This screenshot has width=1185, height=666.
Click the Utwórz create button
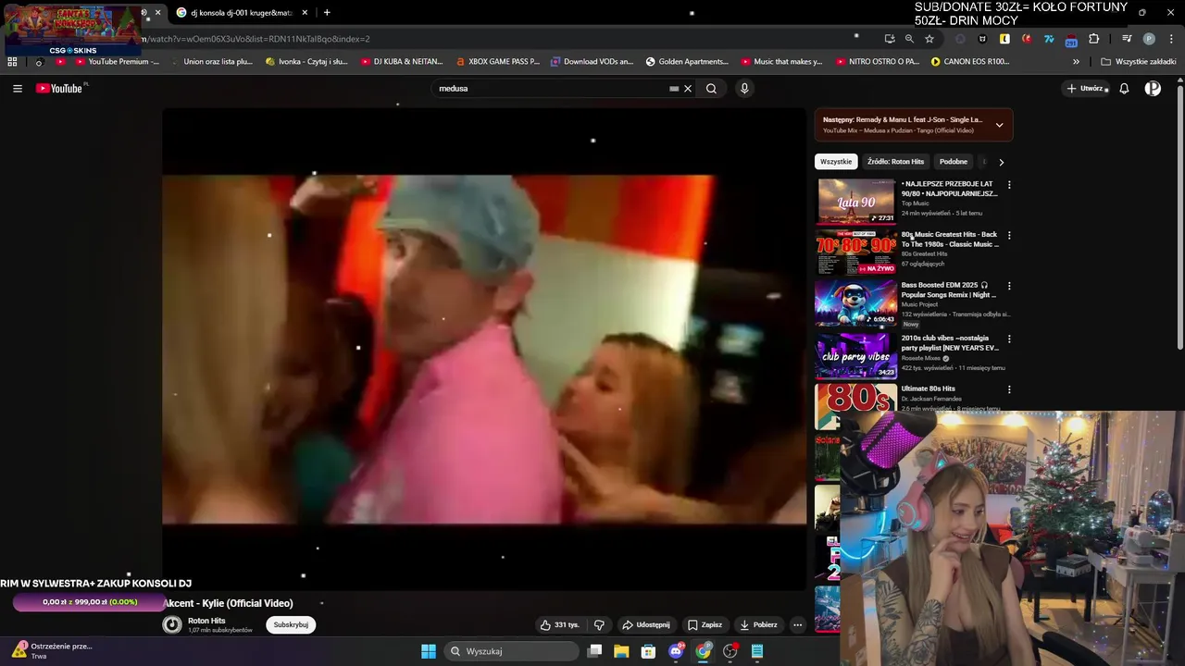[x=1085, y=89]
